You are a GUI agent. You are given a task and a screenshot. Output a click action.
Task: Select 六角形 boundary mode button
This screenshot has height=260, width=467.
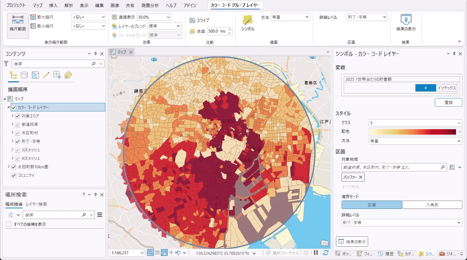(x=432, y=205)
